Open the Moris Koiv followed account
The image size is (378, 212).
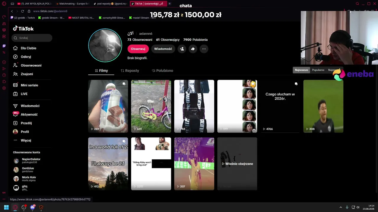point(25,179)
